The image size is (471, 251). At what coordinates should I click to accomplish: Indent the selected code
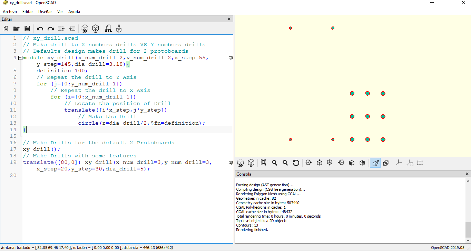click(72, 29)
